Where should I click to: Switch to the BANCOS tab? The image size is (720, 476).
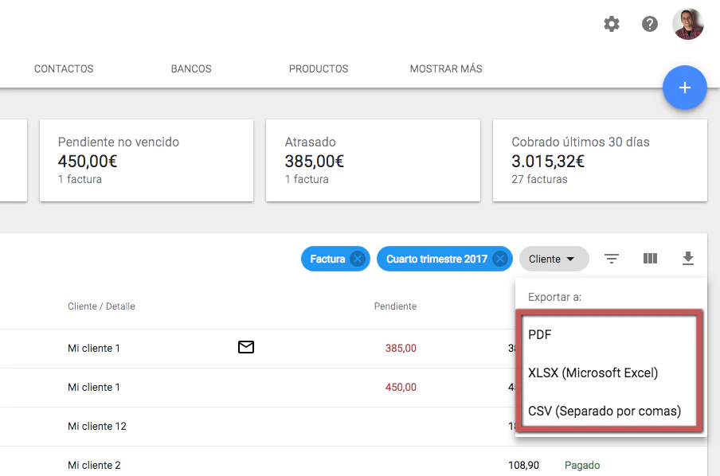[x=190, y=68]
